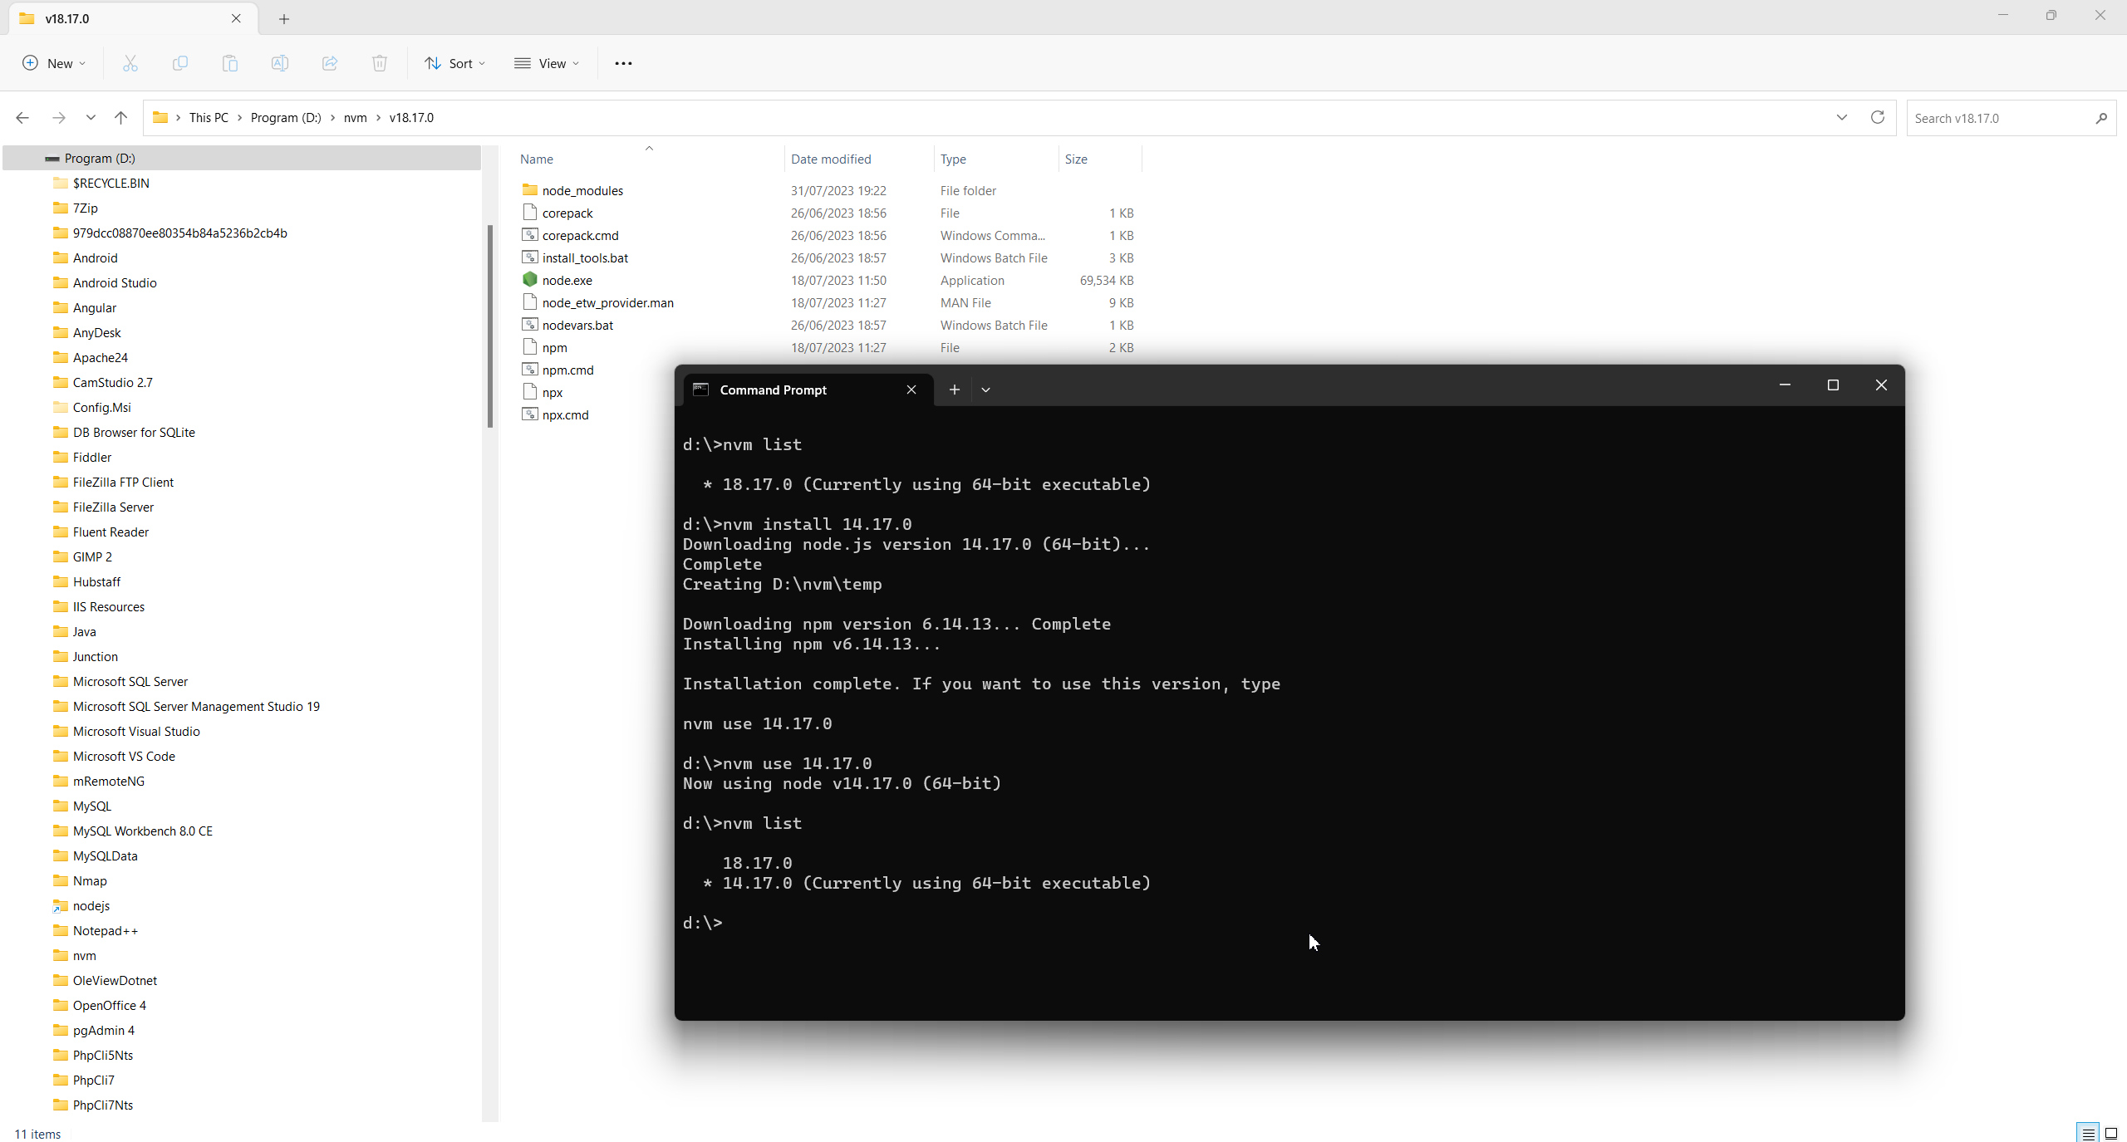Image resolution: width=2127 pixels, height=1142 pixels.
Task: Expand the address bar history chevron
Action: click(1842, 118)
